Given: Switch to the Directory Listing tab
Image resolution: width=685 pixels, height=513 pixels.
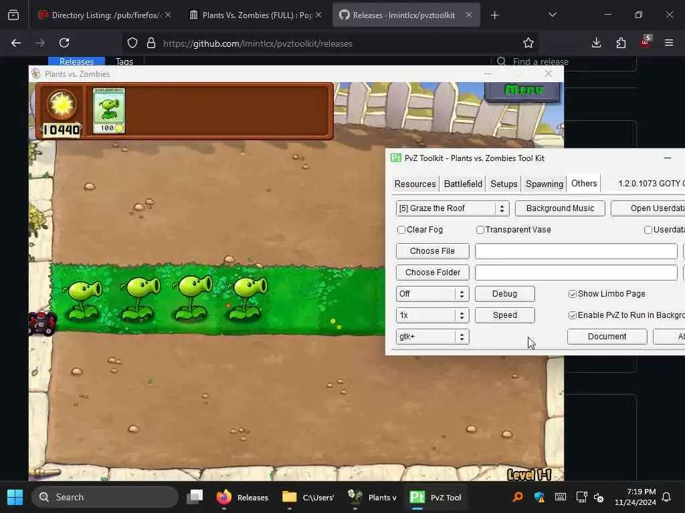Looking at the screenshot, I should [x=104, y=15].
